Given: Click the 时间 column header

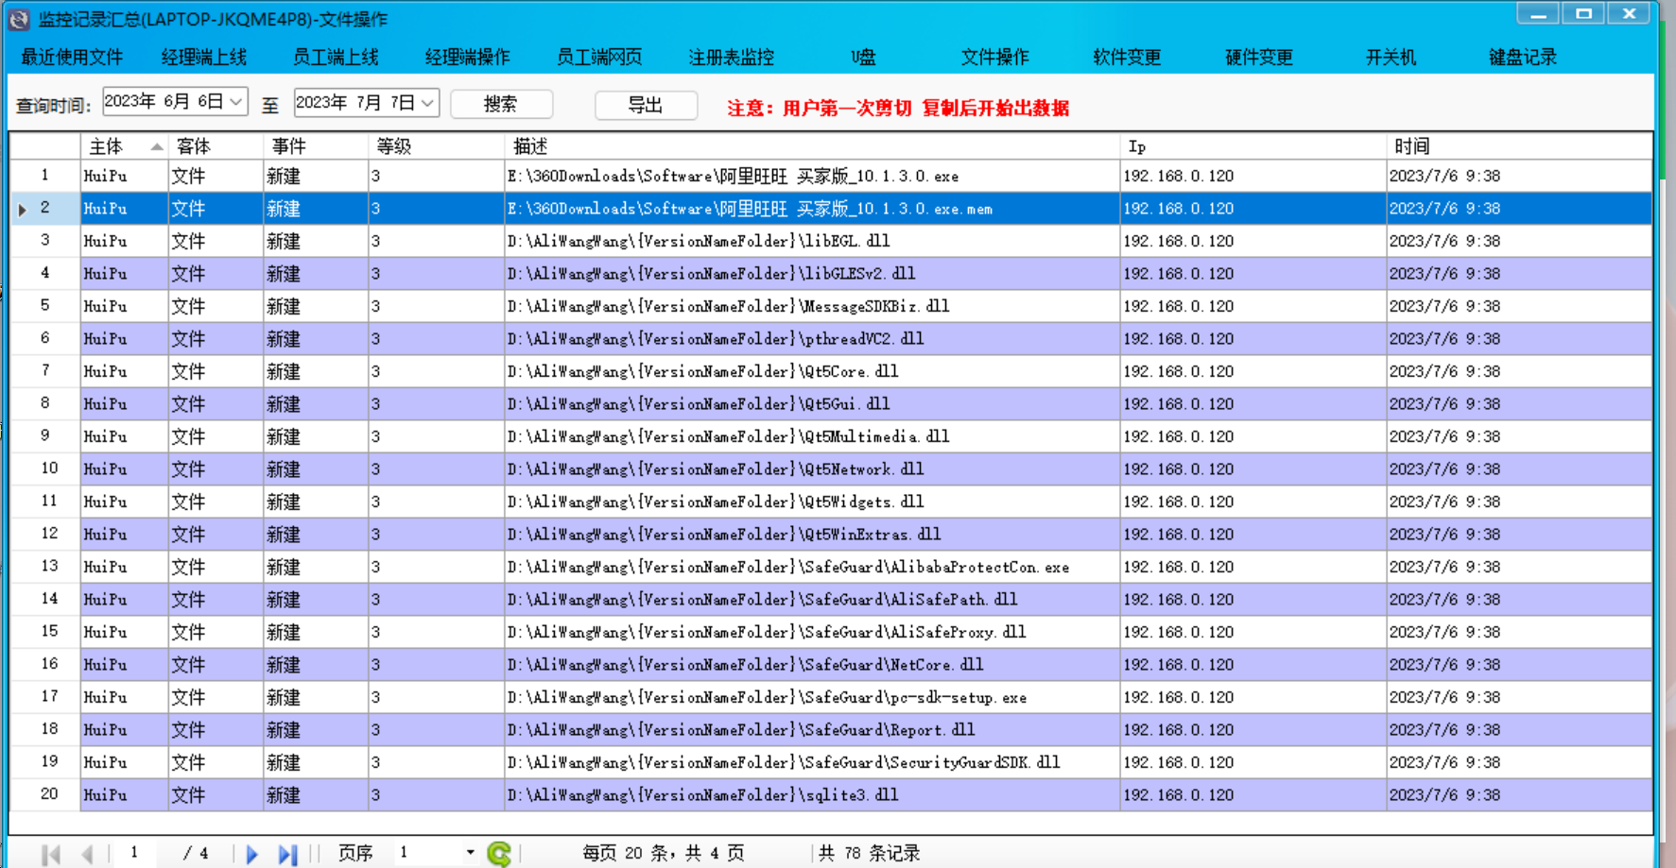Looking at the screenshot, I should [x=1518, y=146].
